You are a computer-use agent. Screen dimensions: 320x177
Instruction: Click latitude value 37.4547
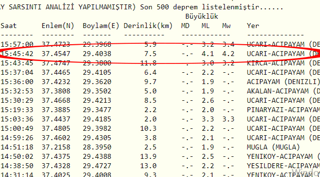tap(56, 54)
